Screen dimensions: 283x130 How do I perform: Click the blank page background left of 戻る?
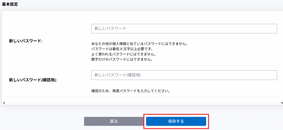coord(41,121)
